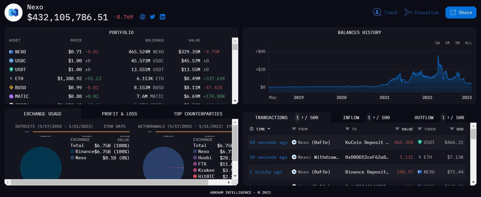Go to next transactions page arrow

302,118
